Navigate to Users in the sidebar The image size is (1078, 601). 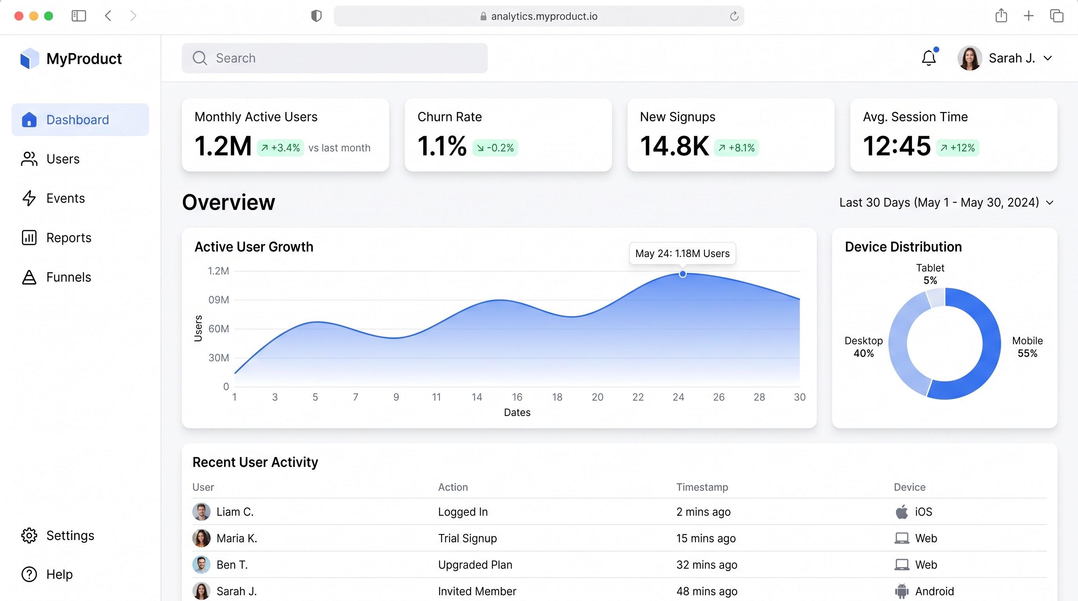click(x=50, y=159)
